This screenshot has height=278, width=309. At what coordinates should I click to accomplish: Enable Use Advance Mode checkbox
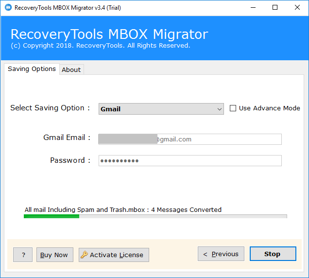point(233,108)
